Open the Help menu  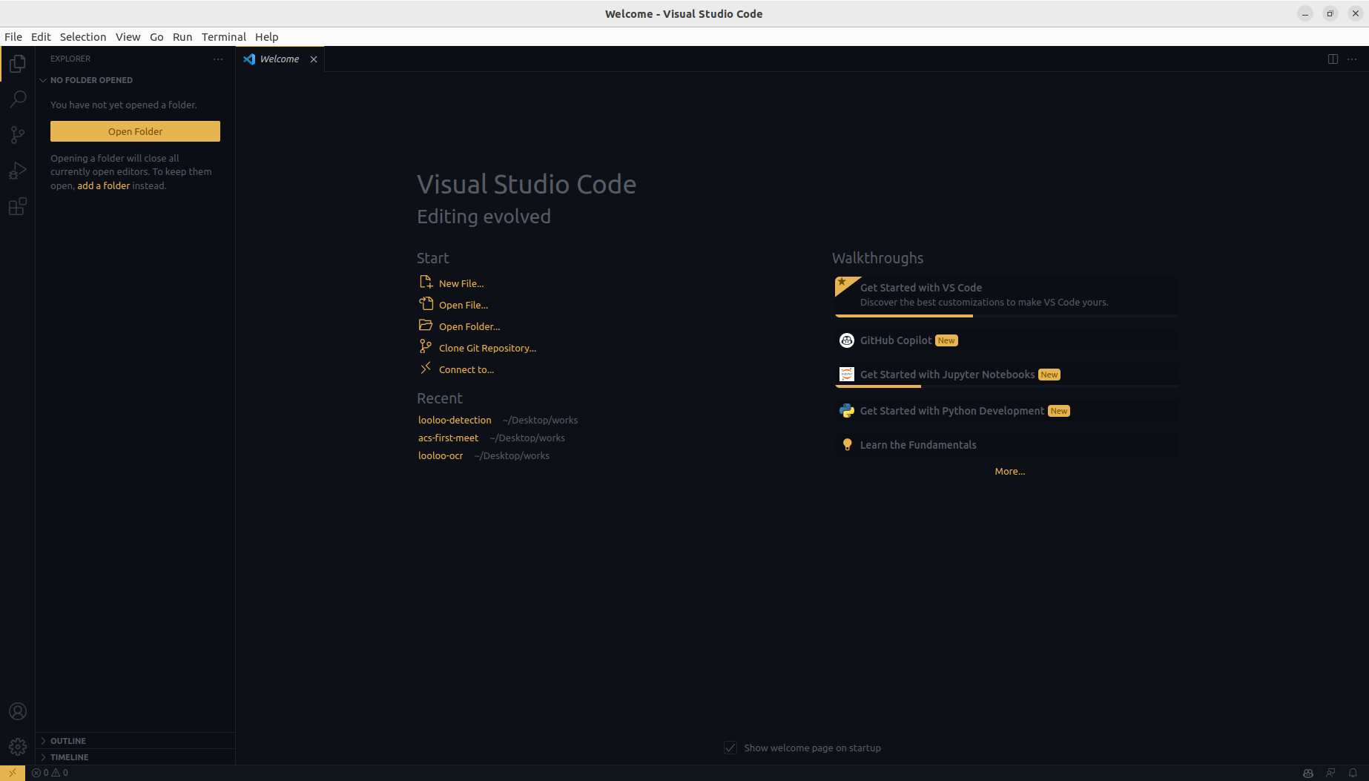pyautogui.click(x=267, y=37)
